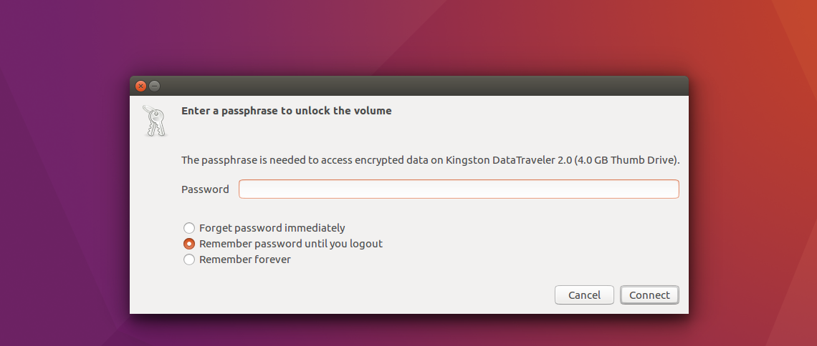Click empty dialog area left of Cancel
817x346 pixels.
pos(365,295)
